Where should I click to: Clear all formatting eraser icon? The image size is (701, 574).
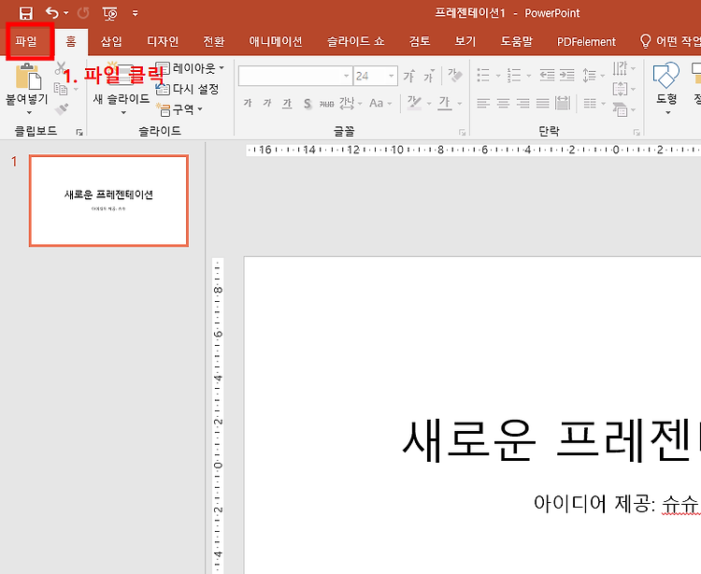[x=454, y=76]
